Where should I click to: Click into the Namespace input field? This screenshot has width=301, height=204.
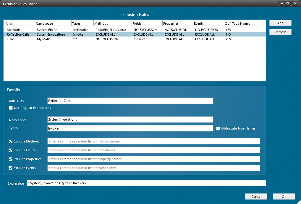click(130, 120)
